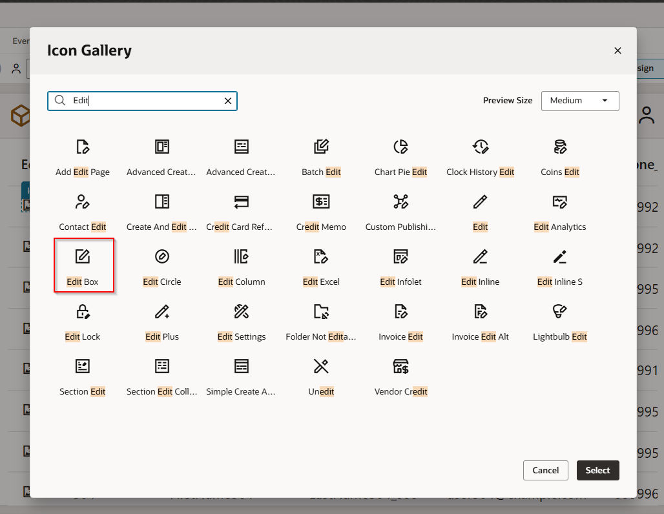
Task: Pick the Edit Lock icon
Action: click(83, 313)
